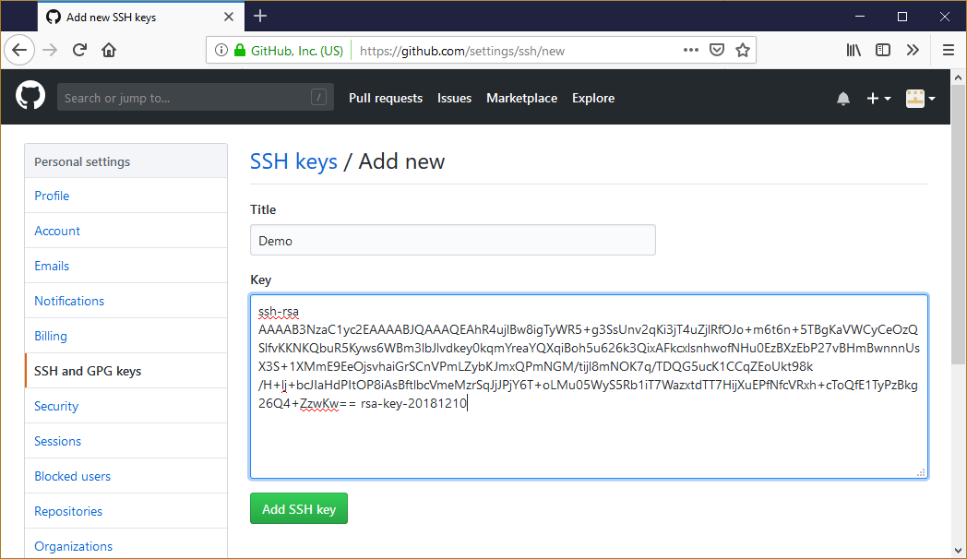967x559 pixels.
Task: Open the create new plus dropdown
Action: click(878, 98)
